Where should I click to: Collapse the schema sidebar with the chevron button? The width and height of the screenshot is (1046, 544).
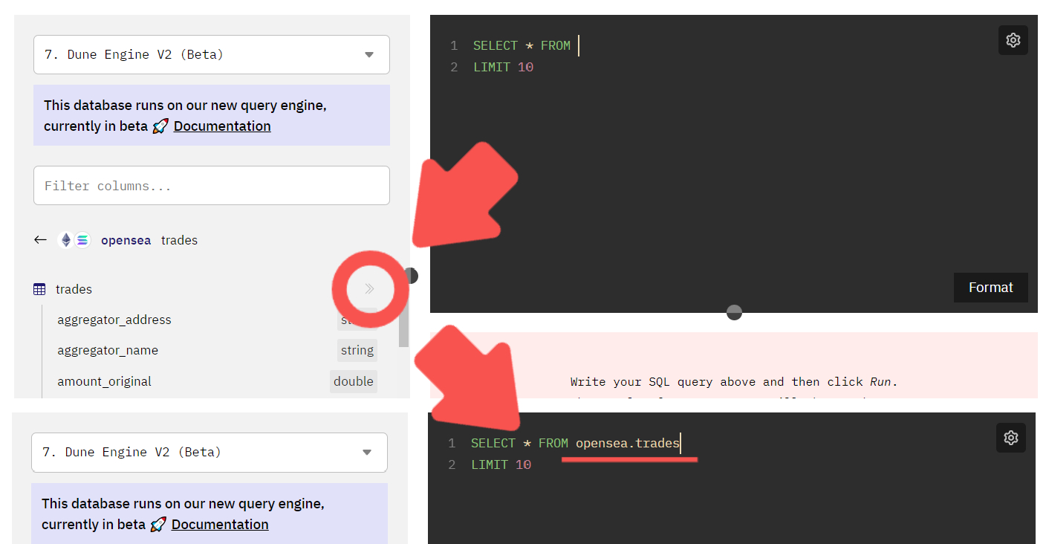point(369,289)
